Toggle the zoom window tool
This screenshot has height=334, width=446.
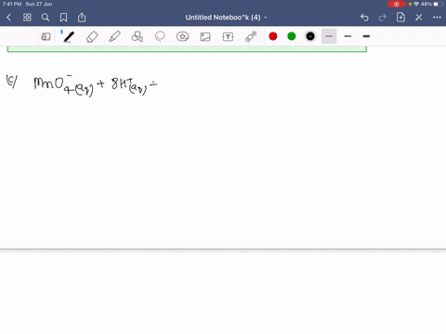click(46, 37)
